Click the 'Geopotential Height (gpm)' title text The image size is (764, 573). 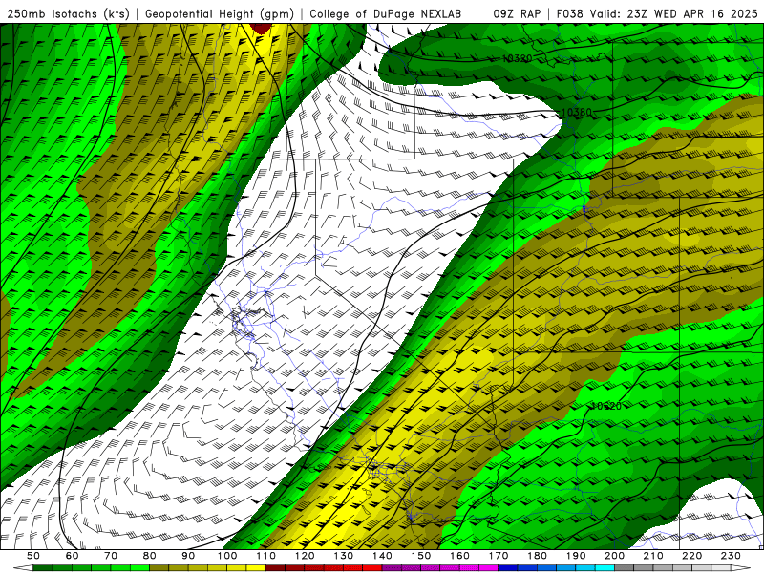click(x=220, y=13)
